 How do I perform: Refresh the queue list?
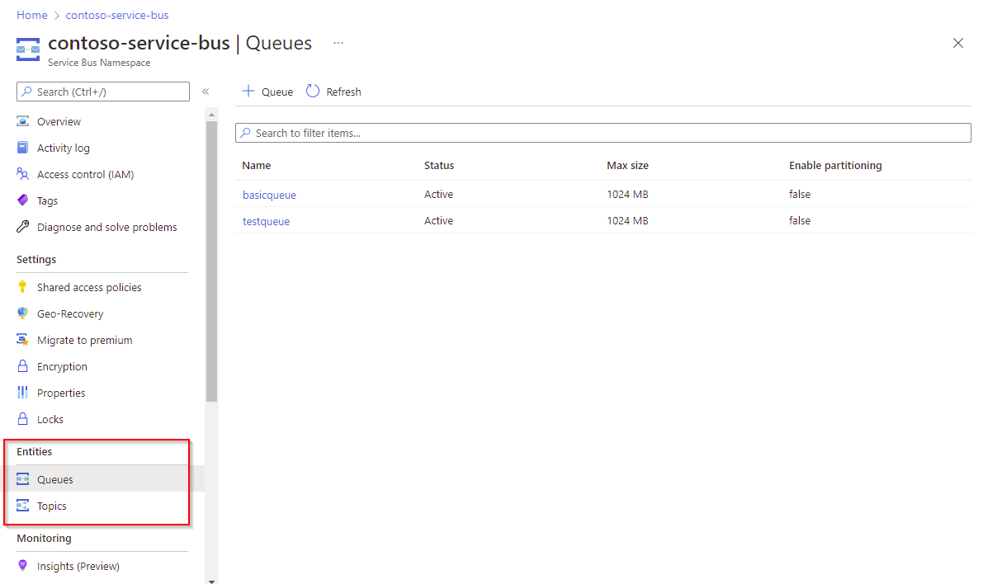click(333, 92)
